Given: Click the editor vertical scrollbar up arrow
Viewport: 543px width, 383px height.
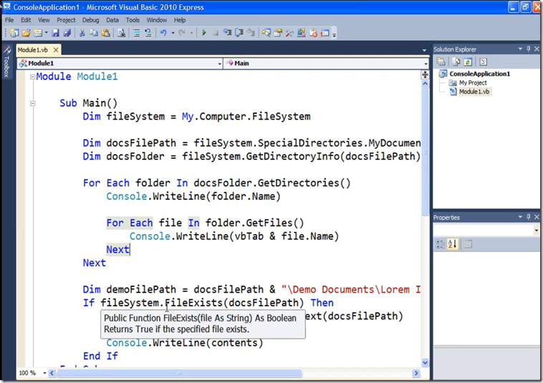Looking at the screenshot, I should pyautogui.click(x=425, y=83).
